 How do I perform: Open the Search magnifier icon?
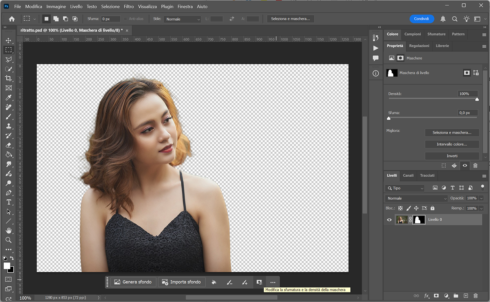(x=455, y=19)
